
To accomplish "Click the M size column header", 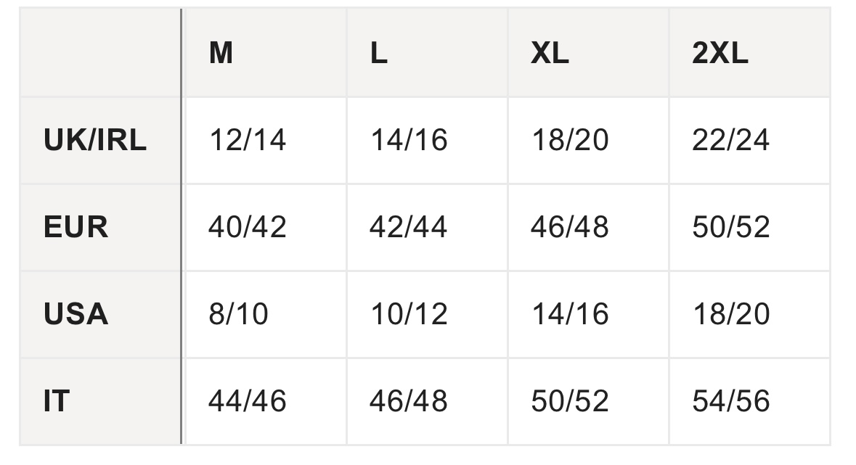I will pyautogui.click(x=266, y=53).
